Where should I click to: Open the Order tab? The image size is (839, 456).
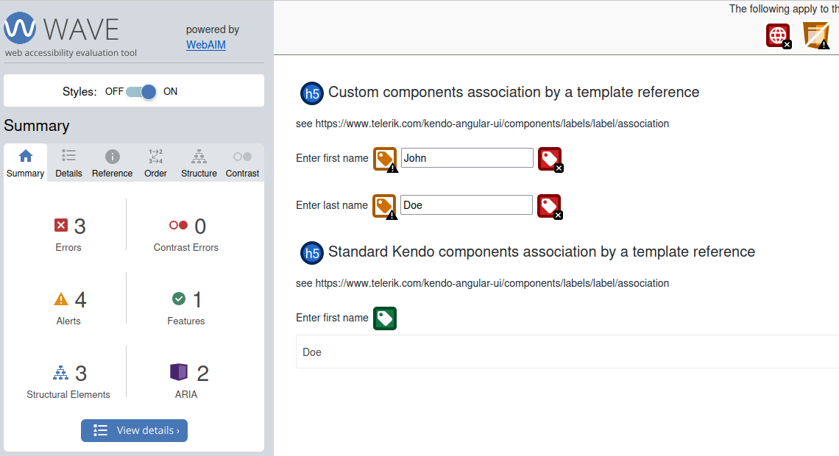(x=155, y=163)
